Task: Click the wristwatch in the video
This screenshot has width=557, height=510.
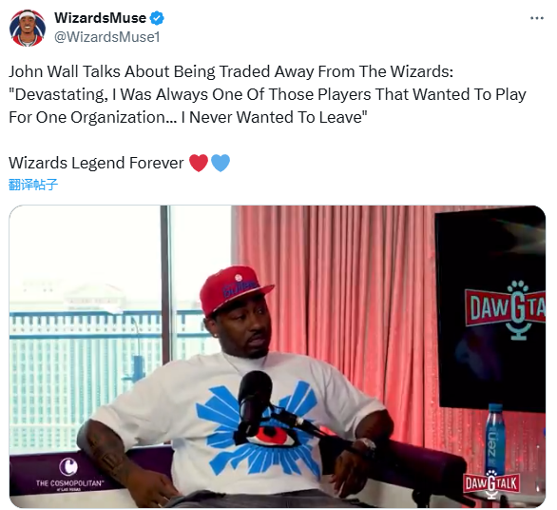Action: pos(364,446)
